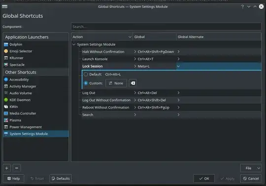The image size is (266, 186).
Task: Select the Custom shortcut radio button
Action: (x=86, y=83)
